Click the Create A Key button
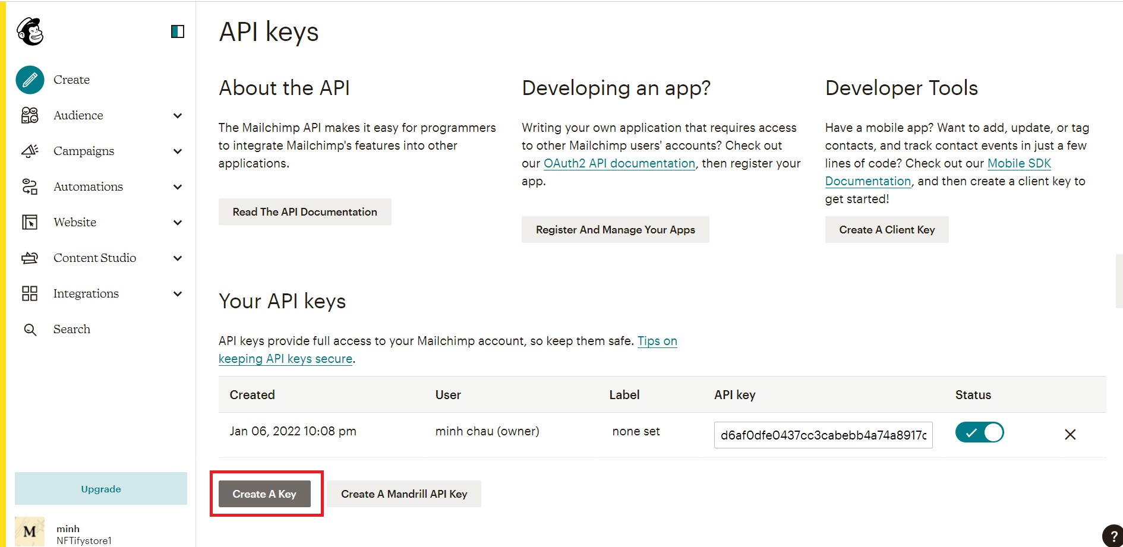The image size is (1123, 547). pos(264,494)
